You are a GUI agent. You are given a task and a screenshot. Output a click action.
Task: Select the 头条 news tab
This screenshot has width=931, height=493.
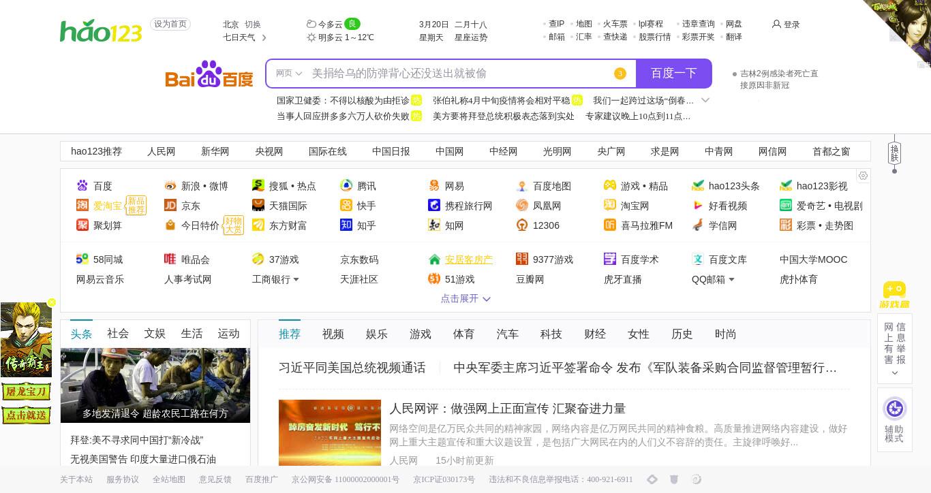tap(81, 334)
